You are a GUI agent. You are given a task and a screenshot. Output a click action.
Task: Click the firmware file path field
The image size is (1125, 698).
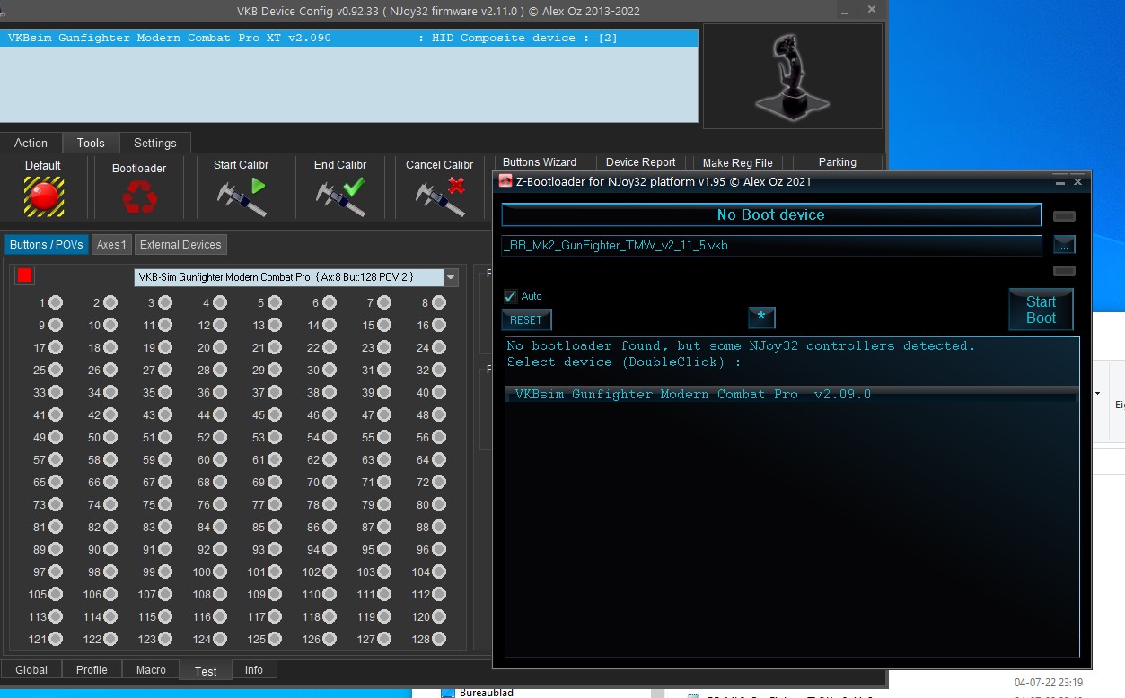(x=772, y=245)
